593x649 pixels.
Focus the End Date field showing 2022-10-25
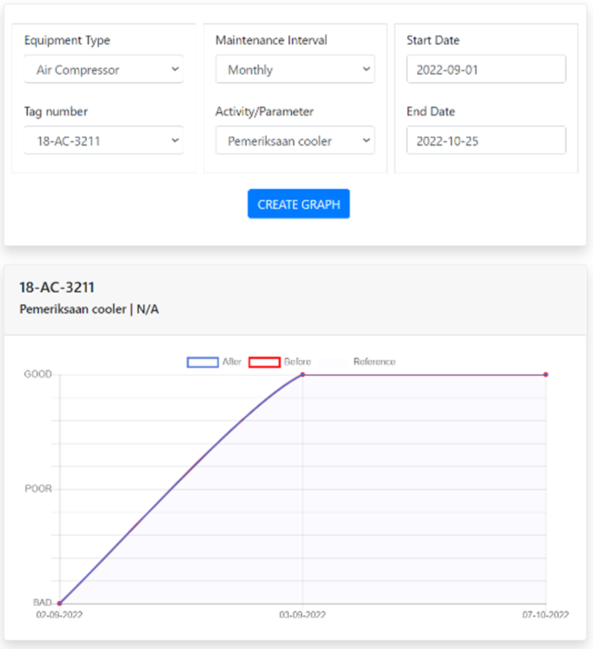486,141
